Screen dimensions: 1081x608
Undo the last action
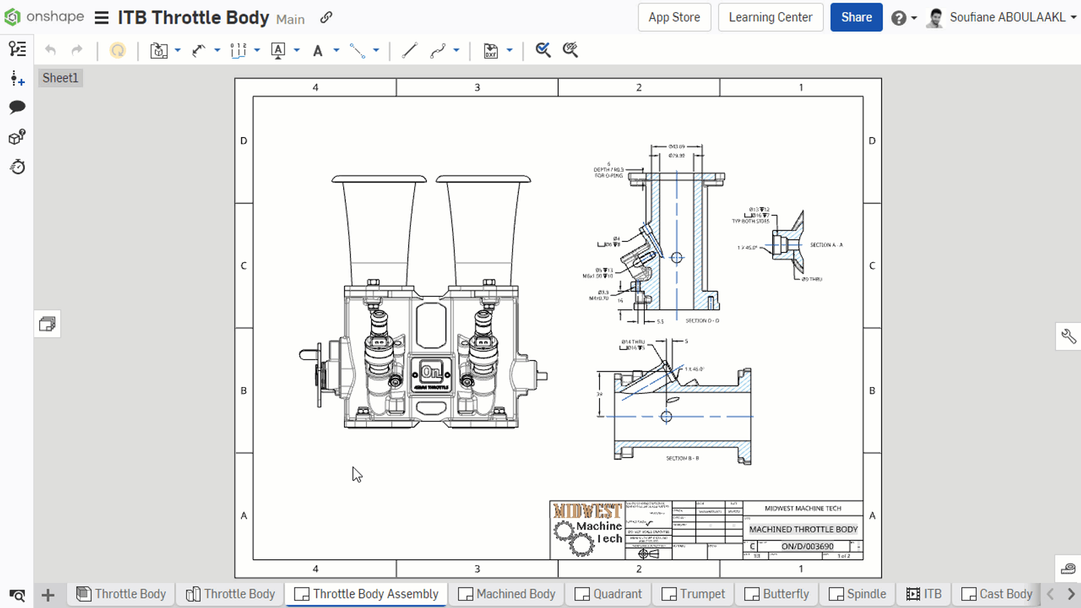click(x=51, y=49)
